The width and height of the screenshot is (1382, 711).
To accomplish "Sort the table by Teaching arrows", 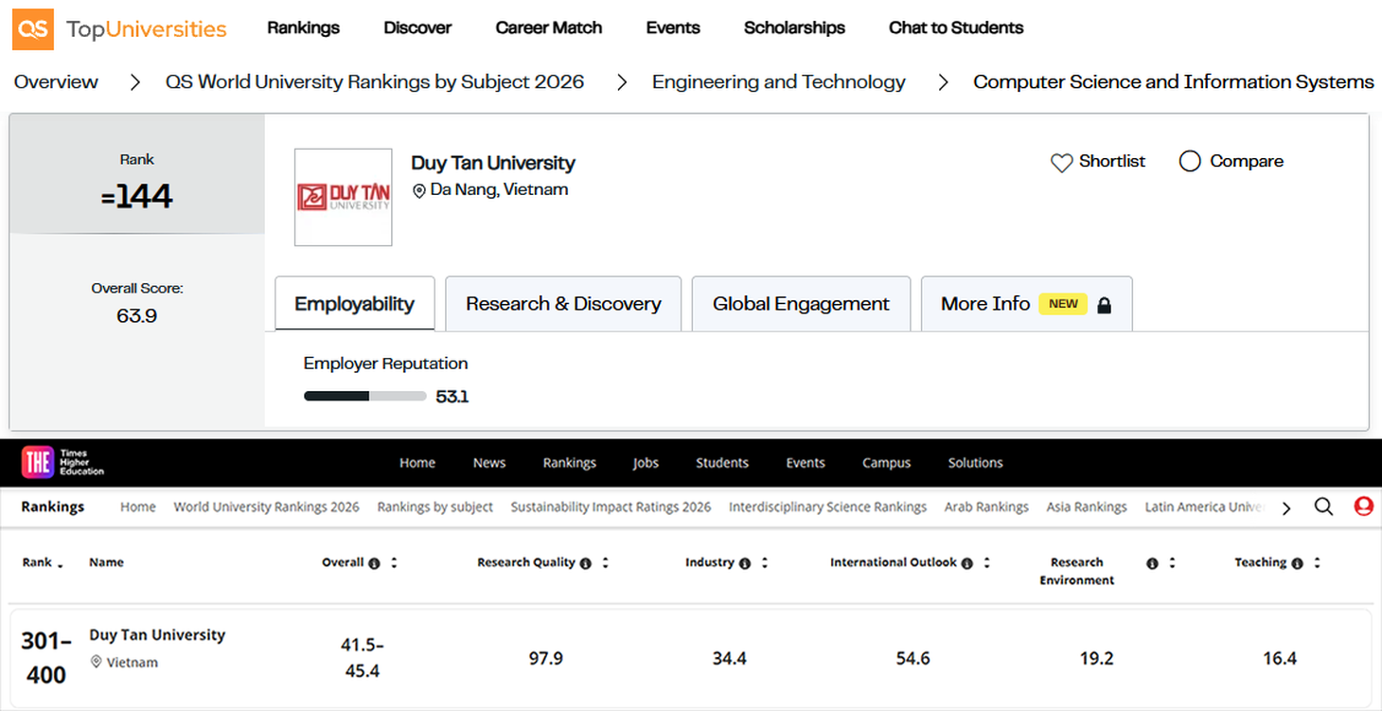I will pyautogui.click(x=1317, y=562).
